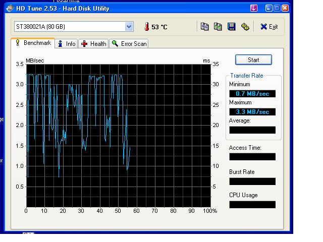Image resolution: width=323 pixels, height=242 pixels.
Task: Open the Health tab
Action: click(94, 44)
